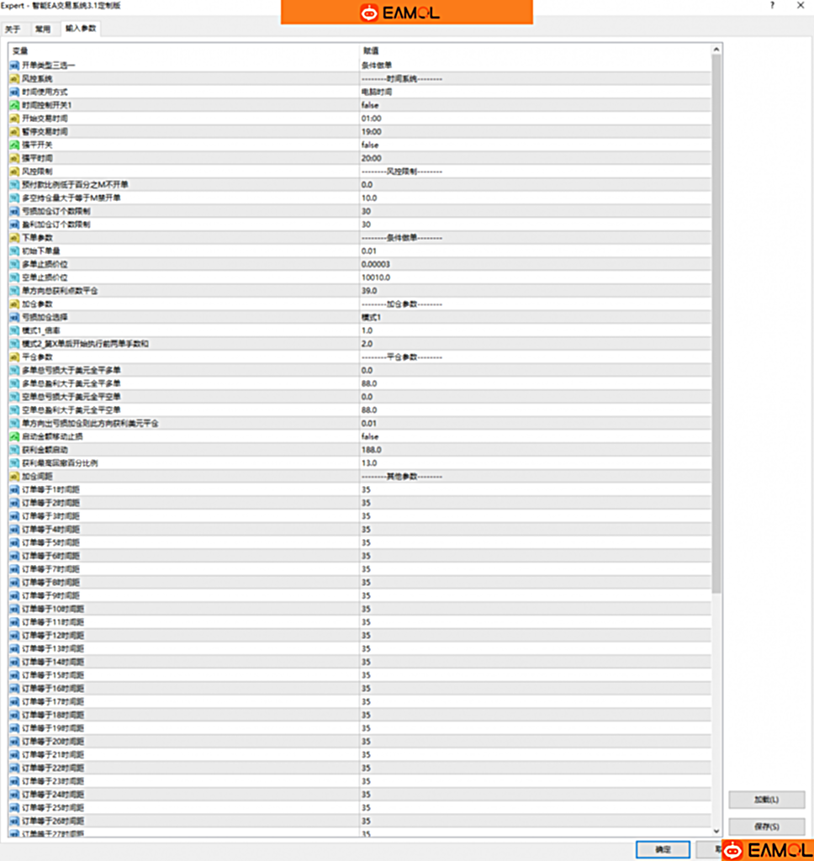Click the vertical scrollbar of the parameter list

point(716,336)
